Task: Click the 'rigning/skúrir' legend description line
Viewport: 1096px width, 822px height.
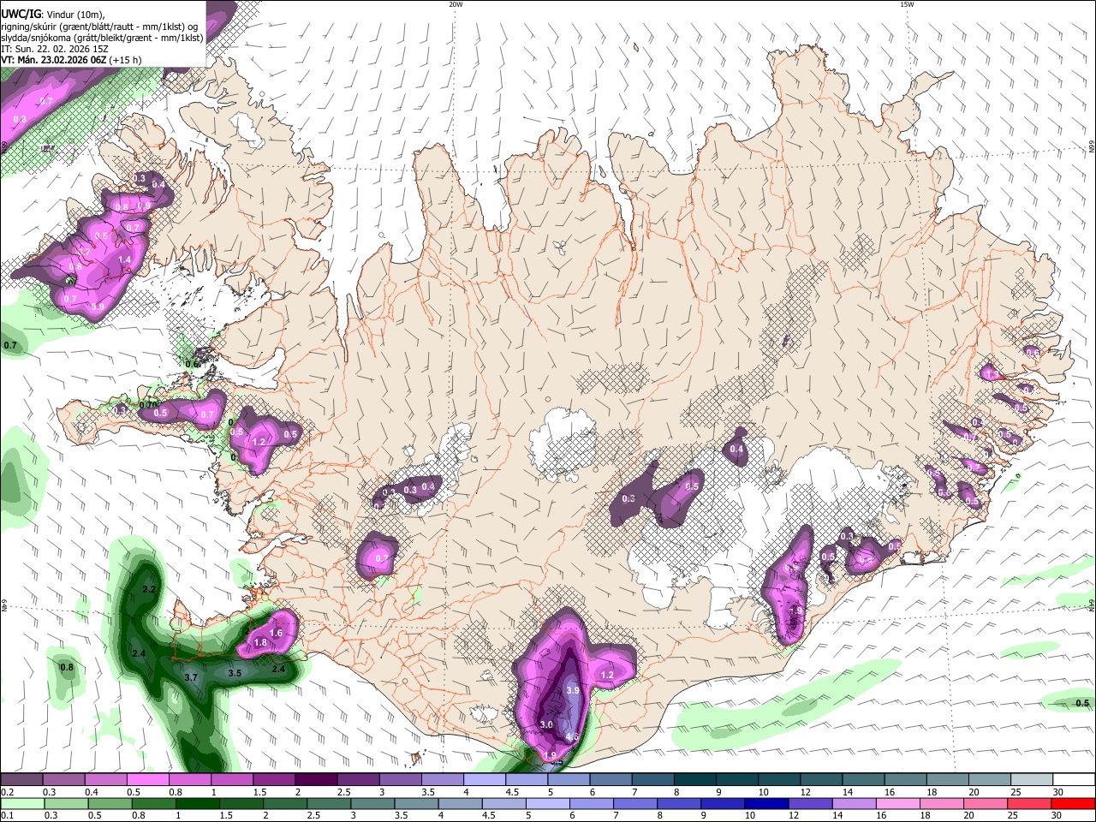Action: 99,27
